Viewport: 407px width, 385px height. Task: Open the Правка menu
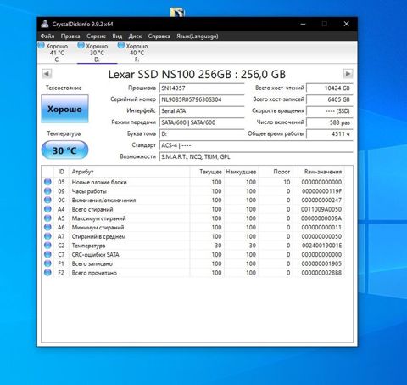click(70, 36)
